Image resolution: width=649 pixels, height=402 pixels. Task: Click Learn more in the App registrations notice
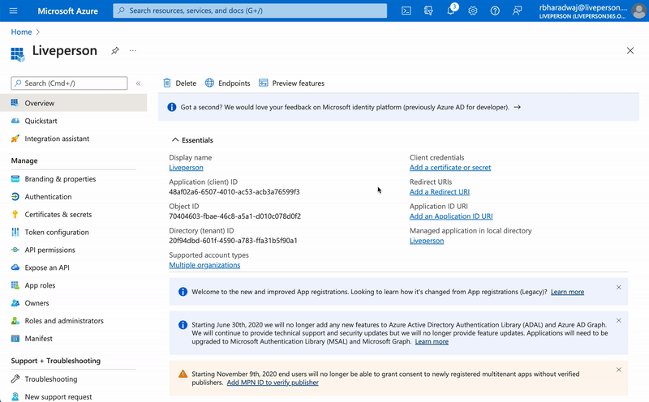pos(567,292)
